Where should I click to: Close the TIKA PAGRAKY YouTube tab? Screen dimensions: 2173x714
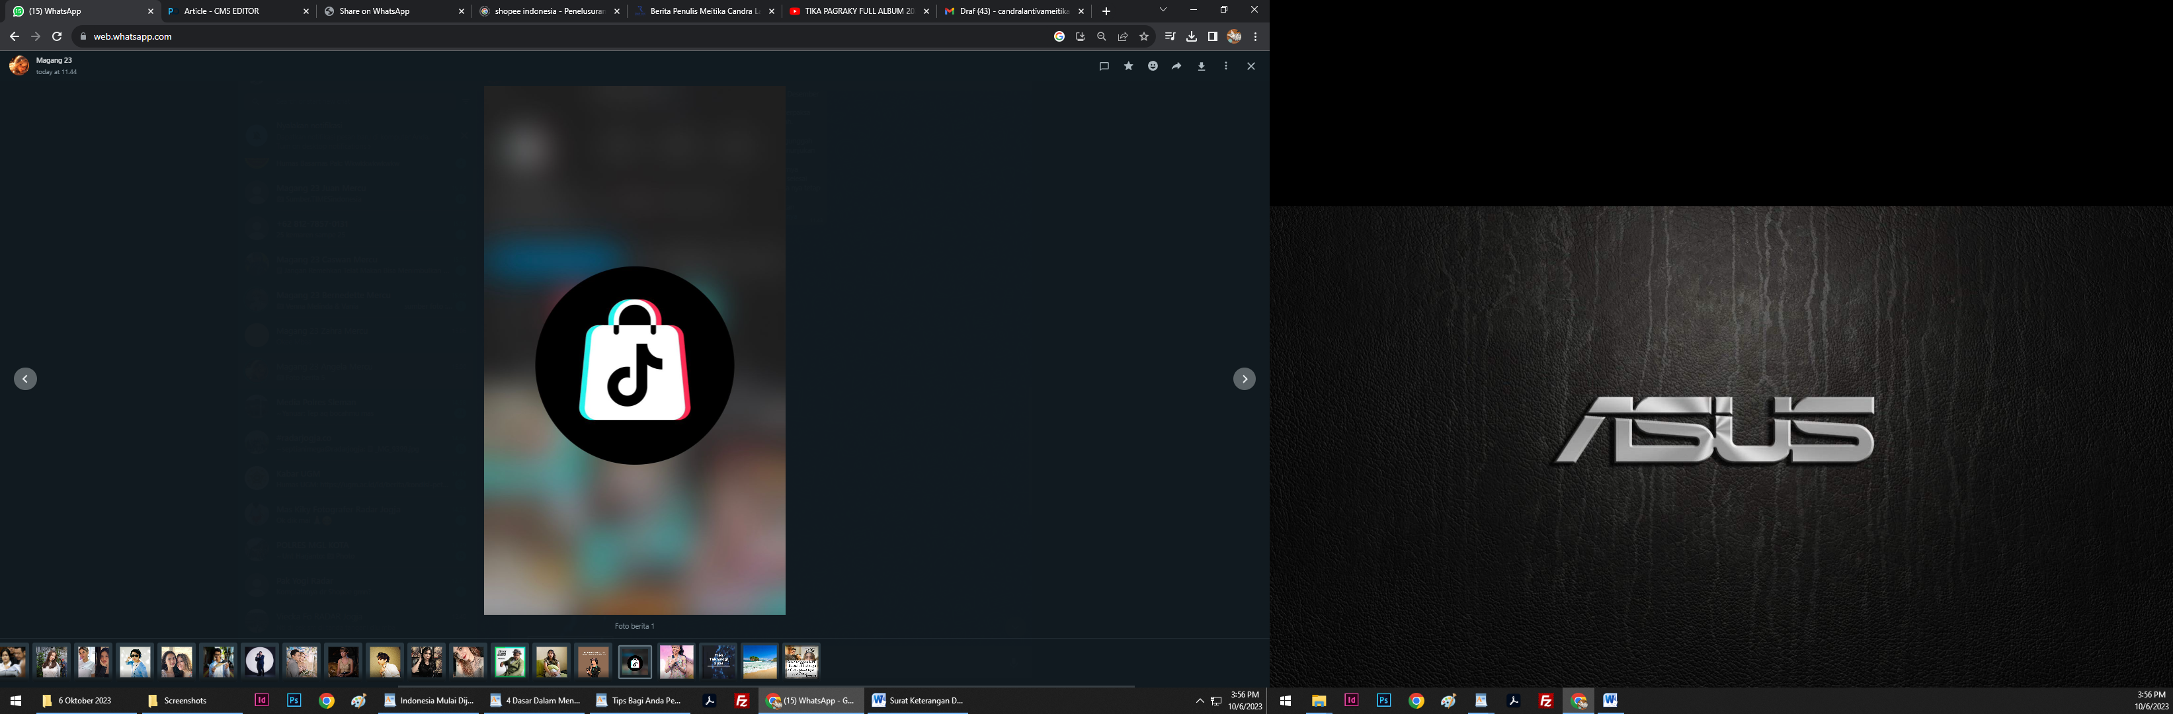point(927,12)
